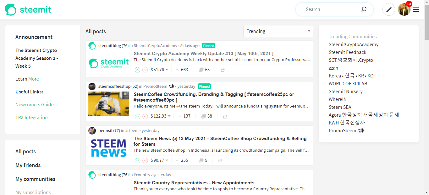The height and width of the screenshot is (195, 429).
Task: Downvote the SteemCoffee Crowdfunding post
Action: (145, 116)
